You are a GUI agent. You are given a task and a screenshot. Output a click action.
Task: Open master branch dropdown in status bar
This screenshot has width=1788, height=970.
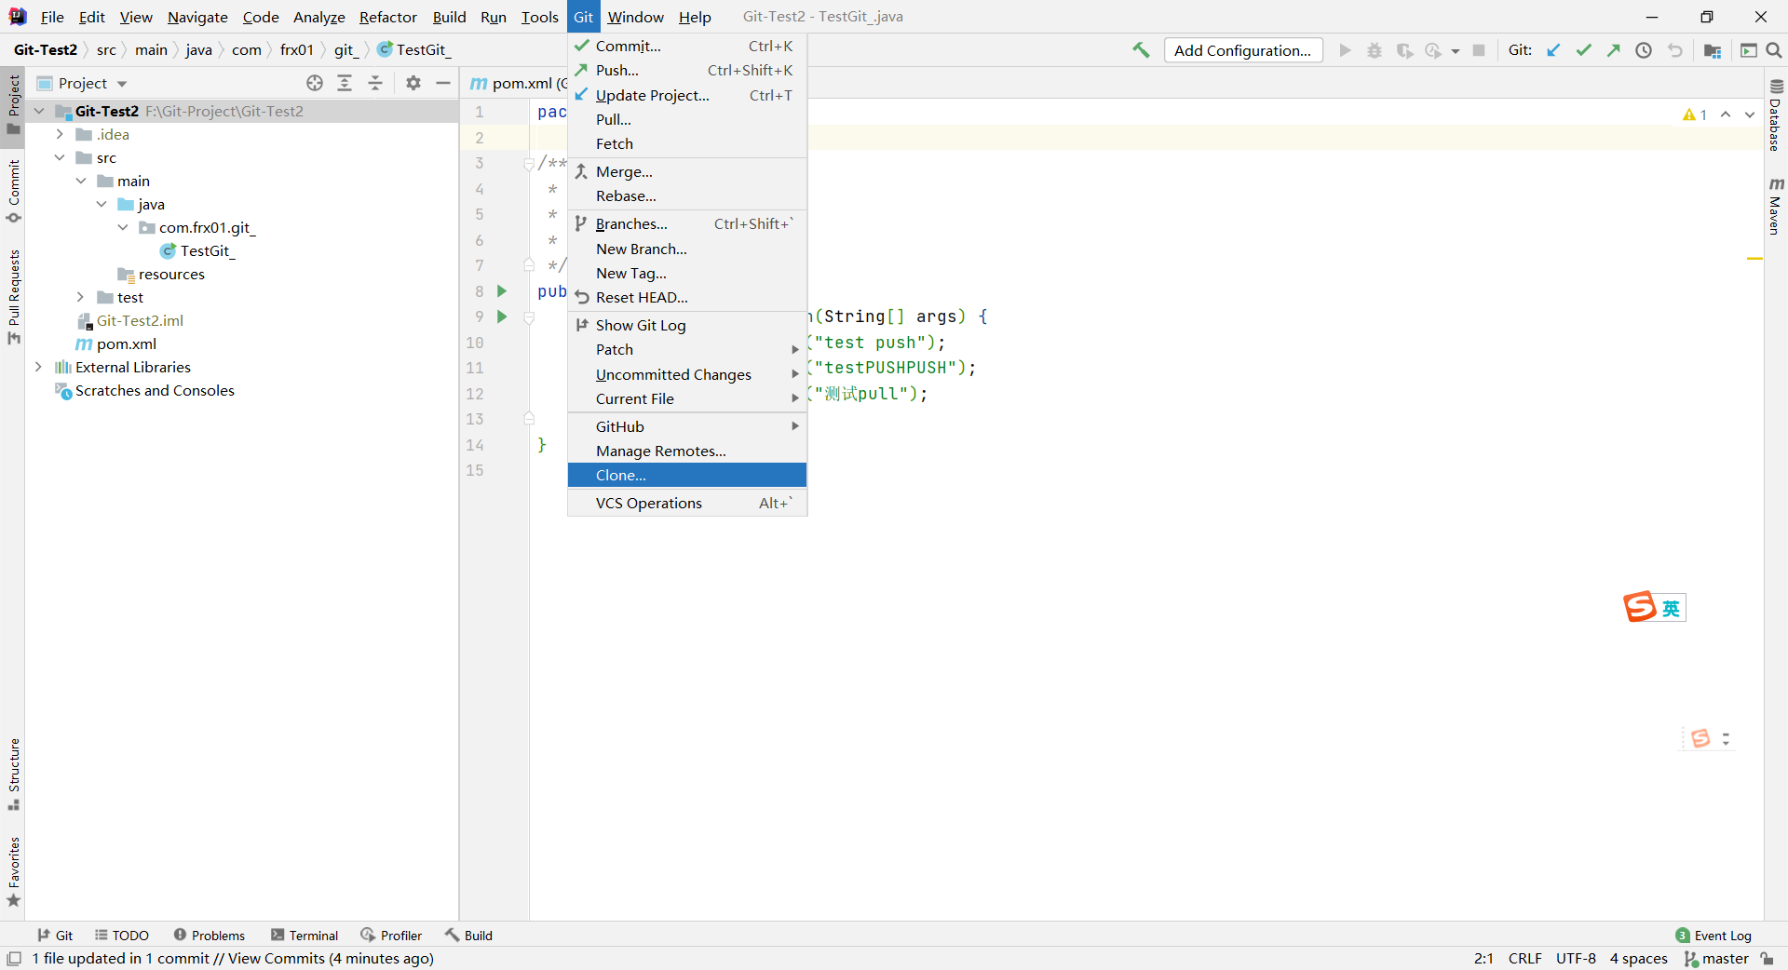click(x=1716, y=958)
